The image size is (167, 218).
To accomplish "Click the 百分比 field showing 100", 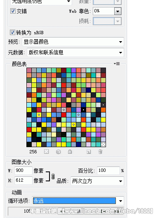I will (x=108, y=171).
